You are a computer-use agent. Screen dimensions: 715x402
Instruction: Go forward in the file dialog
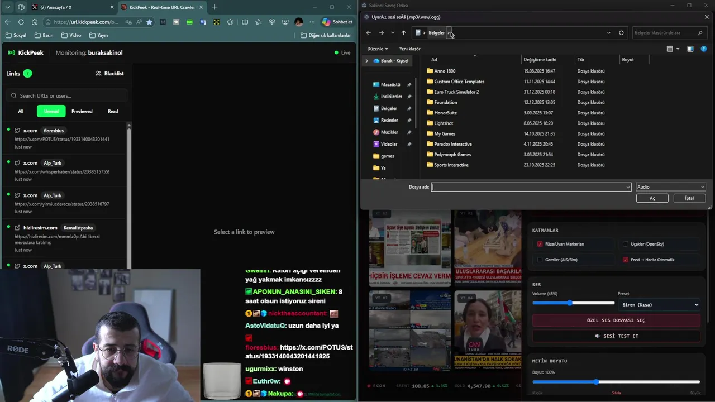click(x=382, y=33)
